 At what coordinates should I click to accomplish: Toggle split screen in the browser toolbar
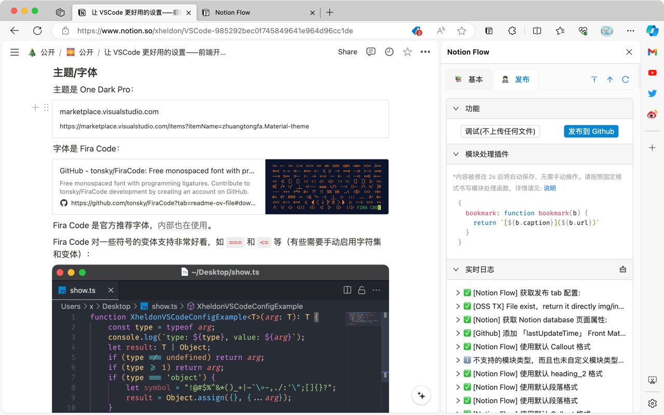point(537,31)
